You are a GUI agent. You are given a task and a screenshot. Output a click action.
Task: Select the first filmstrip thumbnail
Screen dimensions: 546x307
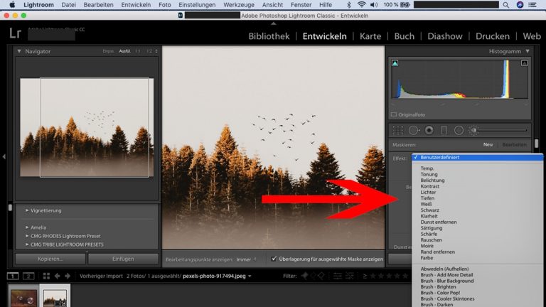pyautogui.click(x=23, y=298)
